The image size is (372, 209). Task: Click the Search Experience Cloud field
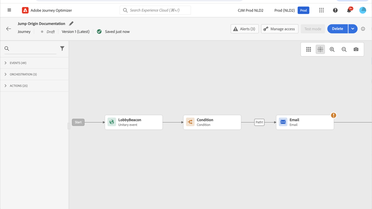coord(155,10)
